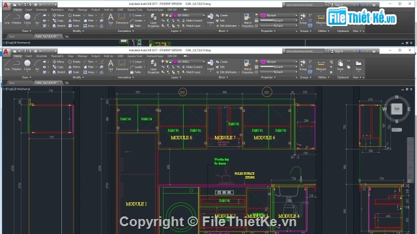Open the ByLayer linetype dropdown in the lower window
This screenshot has width=417, height=234.
coord(296,72)
